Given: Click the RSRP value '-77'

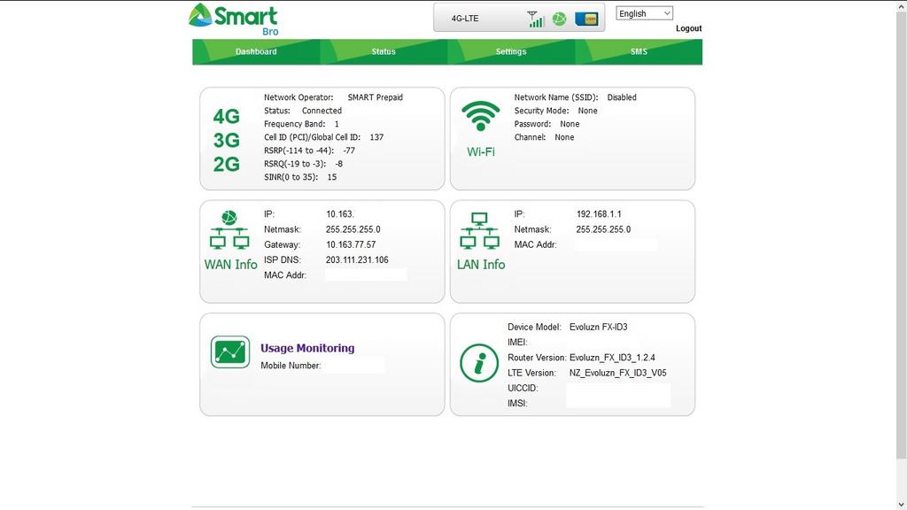Looking at the screenshot, I should [x=349, y=151].
